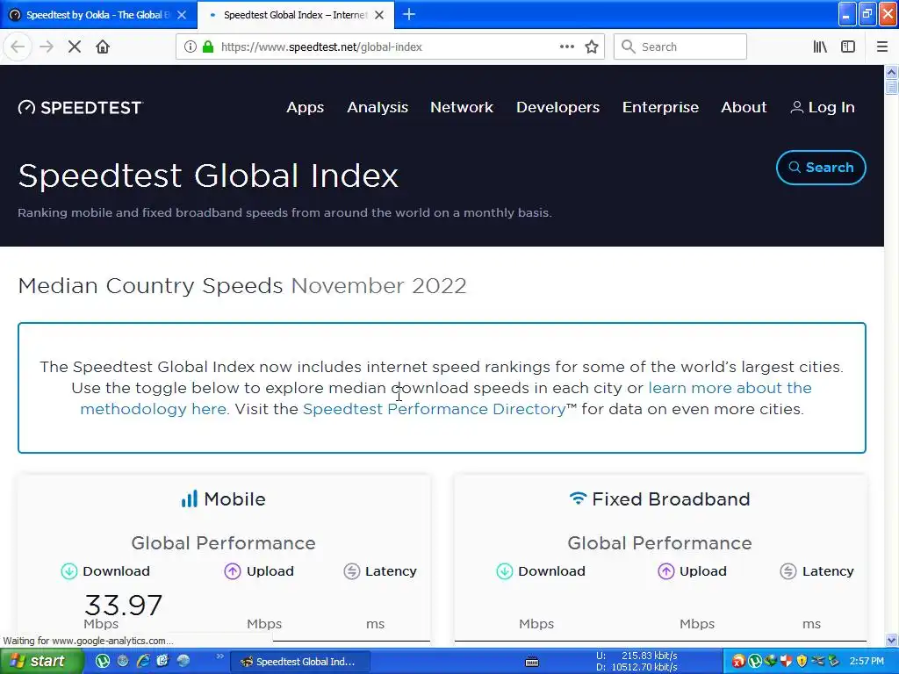Click the Log In person icon
Viewport: 899px width, 674px height.
(x=796, y=107)
